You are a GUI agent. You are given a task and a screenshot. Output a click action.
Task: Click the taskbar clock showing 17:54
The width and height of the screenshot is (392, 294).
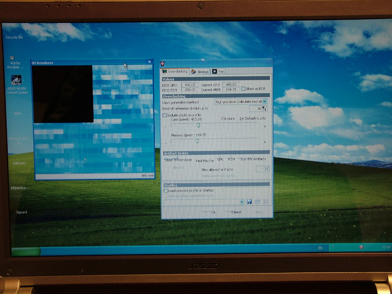pos(386,247)
